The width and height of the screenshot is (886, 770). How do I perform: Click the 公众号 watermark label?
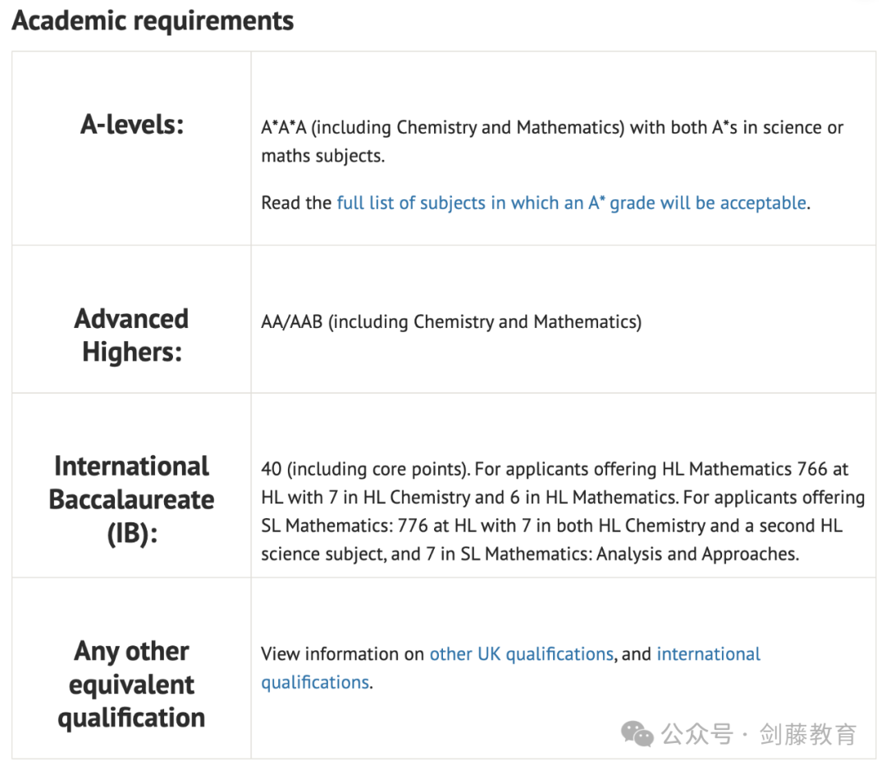point(696,735)
